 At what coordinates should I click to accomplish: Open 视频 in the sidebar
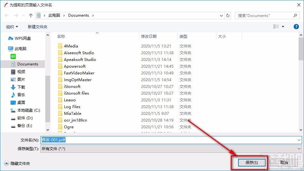pyautogui.click(x=18, y=72)
